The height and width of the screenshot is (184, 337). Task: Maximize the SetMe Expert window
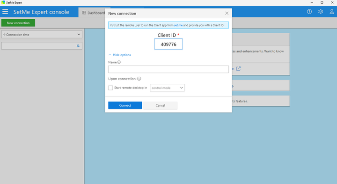[x=322, y=3]
